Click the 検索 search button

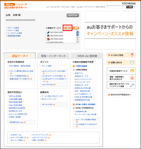tap(129, 7)
